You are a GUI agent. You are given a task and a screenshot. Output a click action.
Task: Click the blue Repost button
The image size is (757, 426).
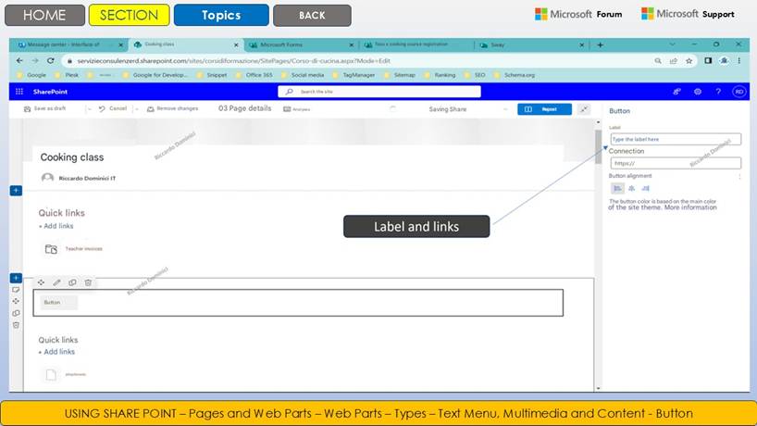[x=544, y=109]
